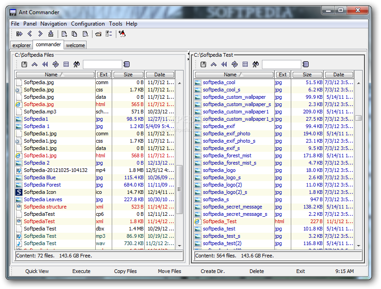
Task: Click the exit arrow icon in main toolbar
Action: tap(19, 34)
